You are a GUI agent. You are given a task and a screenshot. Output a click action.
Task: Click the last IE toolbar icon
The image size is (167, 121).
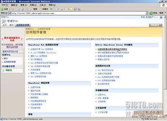[x=79, y=9]
